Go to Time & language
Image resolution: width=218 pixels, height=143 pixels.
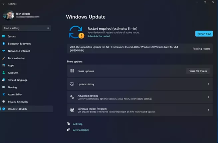pyautogui.click(x=27, y=80)
